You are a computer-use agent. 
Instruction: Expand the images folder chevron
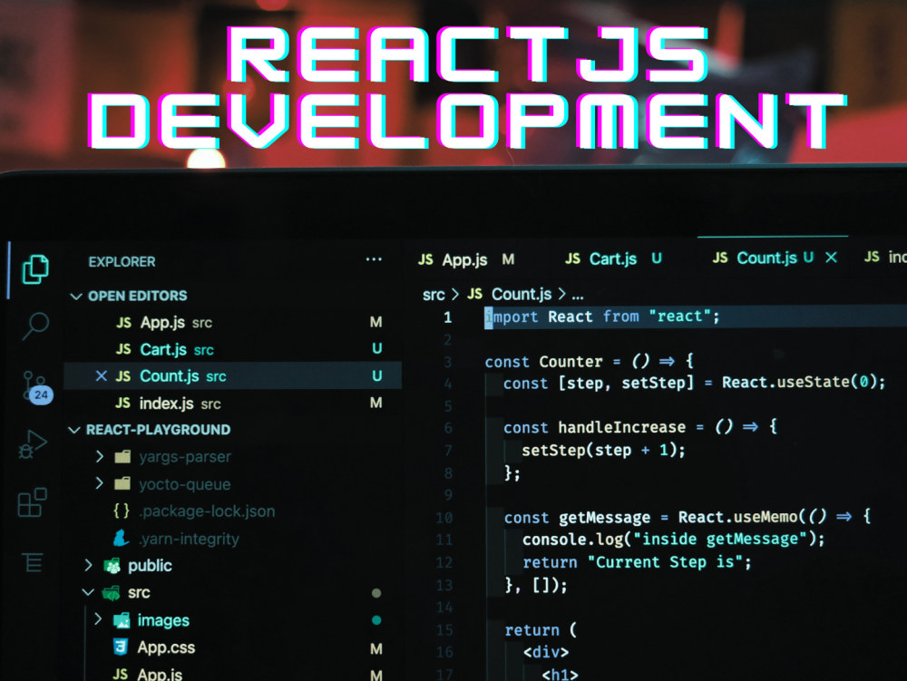(x=98, y=619)
